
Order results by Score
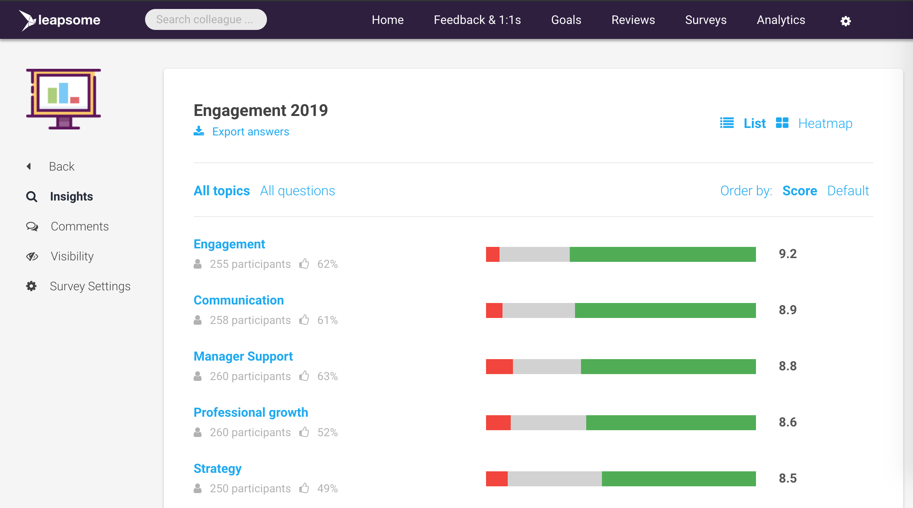pos(800,191)
